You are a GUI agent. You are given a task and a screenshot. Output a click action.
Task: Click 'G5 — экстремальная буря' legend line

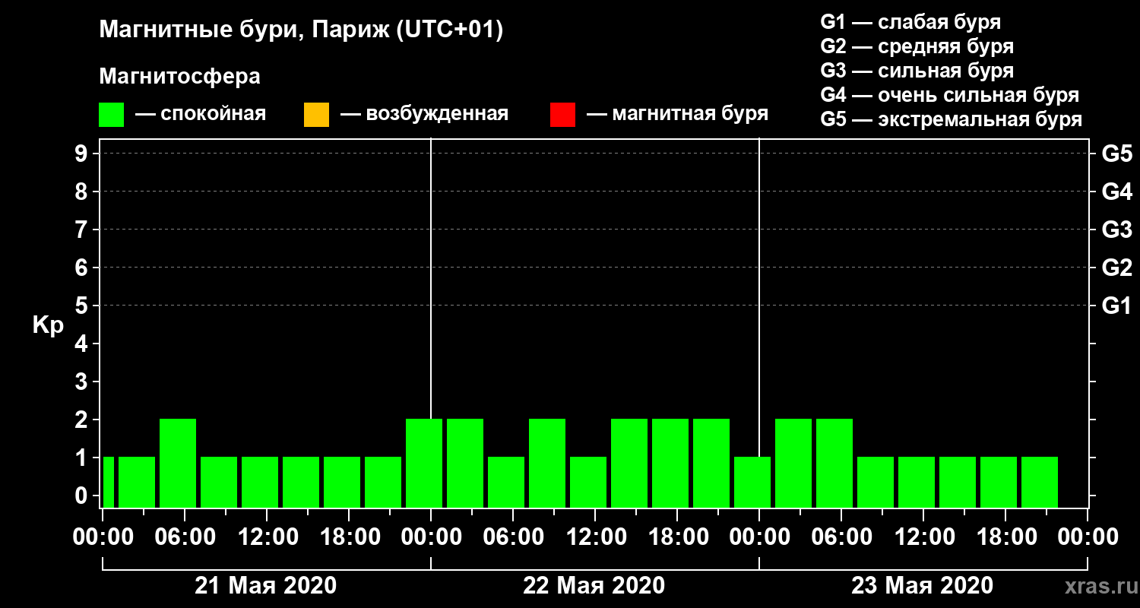coord(951,120)
